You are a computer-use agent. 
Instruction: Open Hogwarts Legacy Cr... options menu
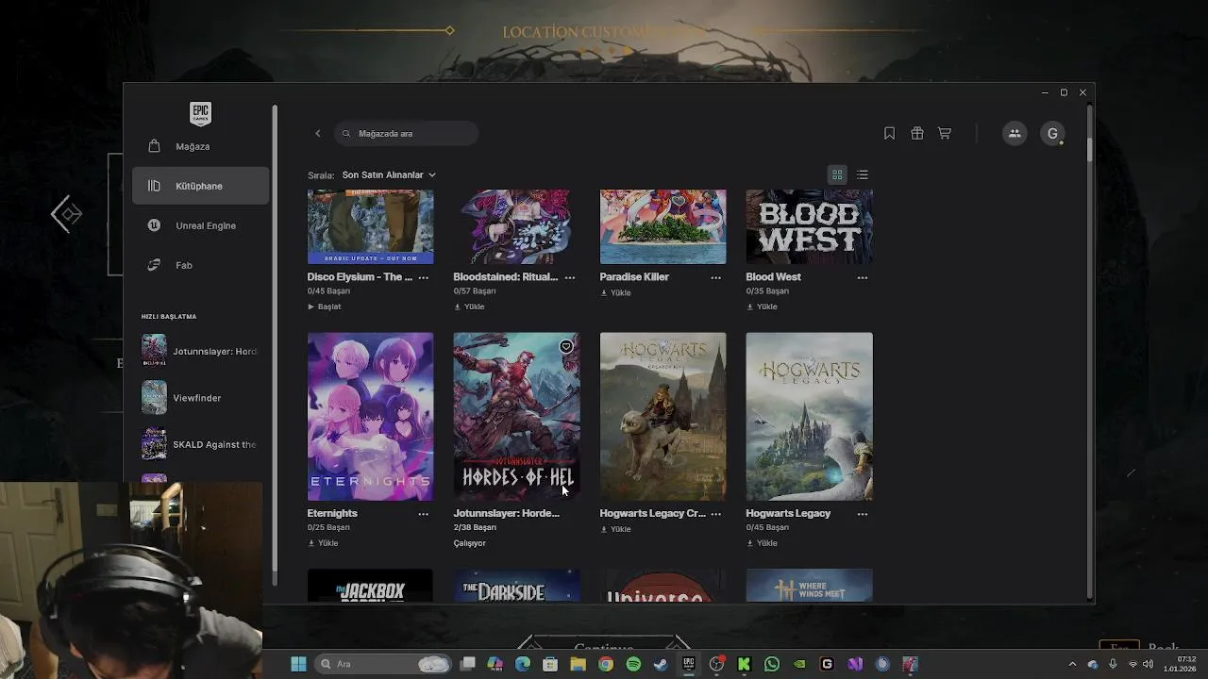pyautogui.click(x=716, y=514)
